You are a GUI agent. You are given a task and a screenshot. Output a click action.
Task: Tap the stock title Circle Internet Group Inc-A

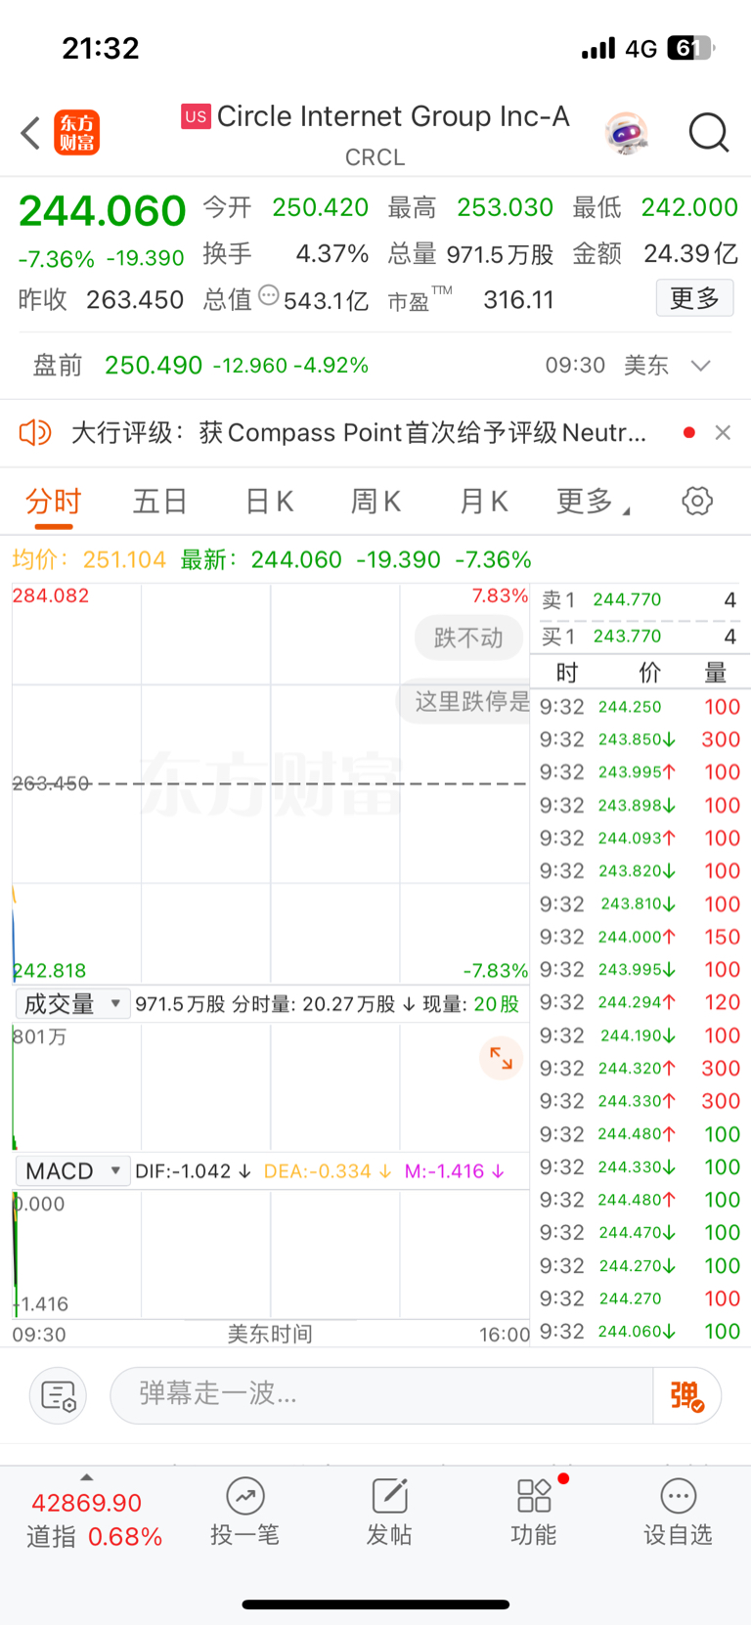(393, 117)
